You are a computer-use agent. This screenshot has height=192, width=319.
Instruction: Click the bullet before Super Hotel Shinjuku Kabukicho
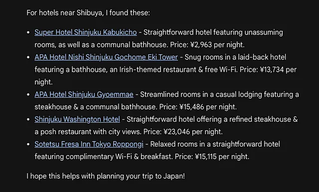tap(28, 32)
